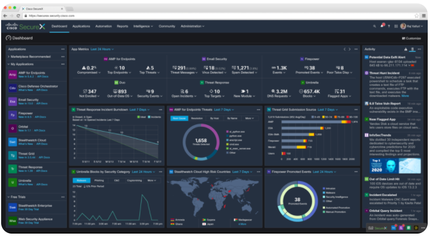The image size is (430, 237).
Task: Open the AMP for Endpoints app icon
Action: click(13, 75)
